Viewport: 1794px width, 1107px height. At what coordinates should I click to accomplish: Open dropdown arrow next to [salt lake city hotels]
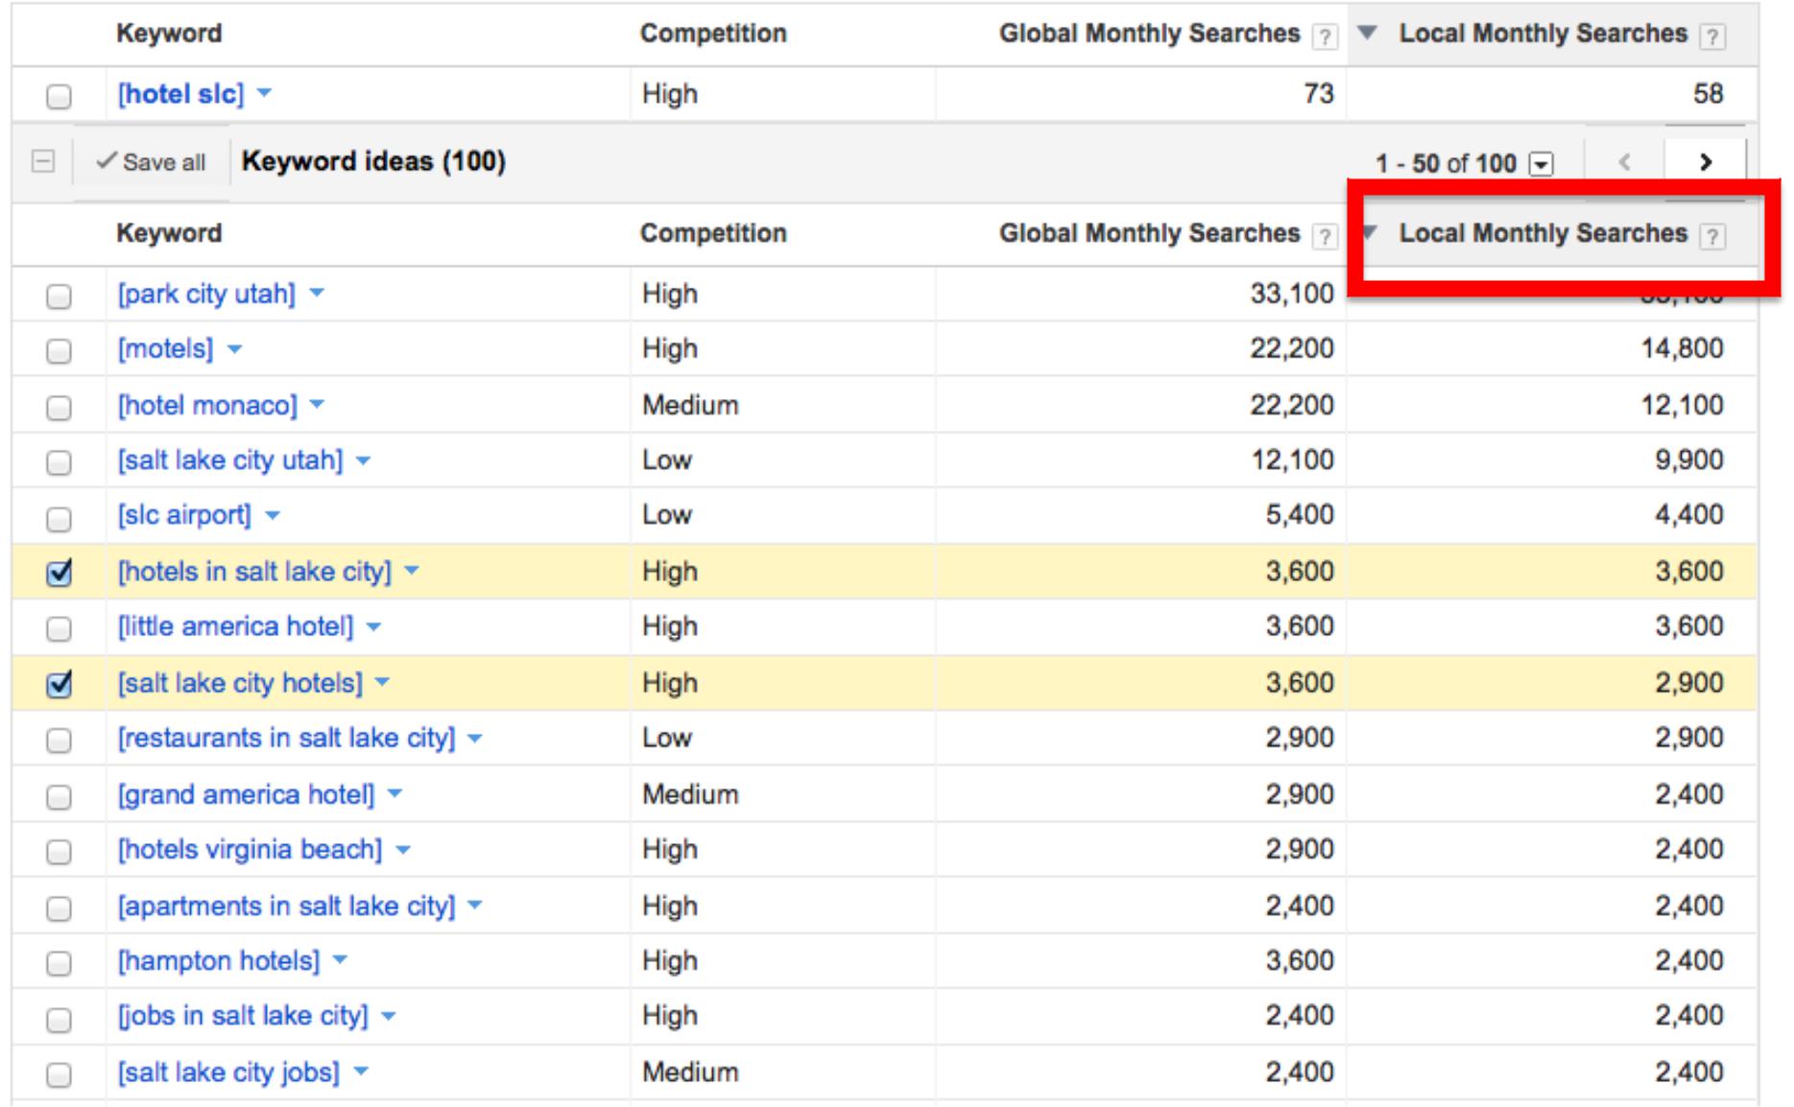point(382,682)
